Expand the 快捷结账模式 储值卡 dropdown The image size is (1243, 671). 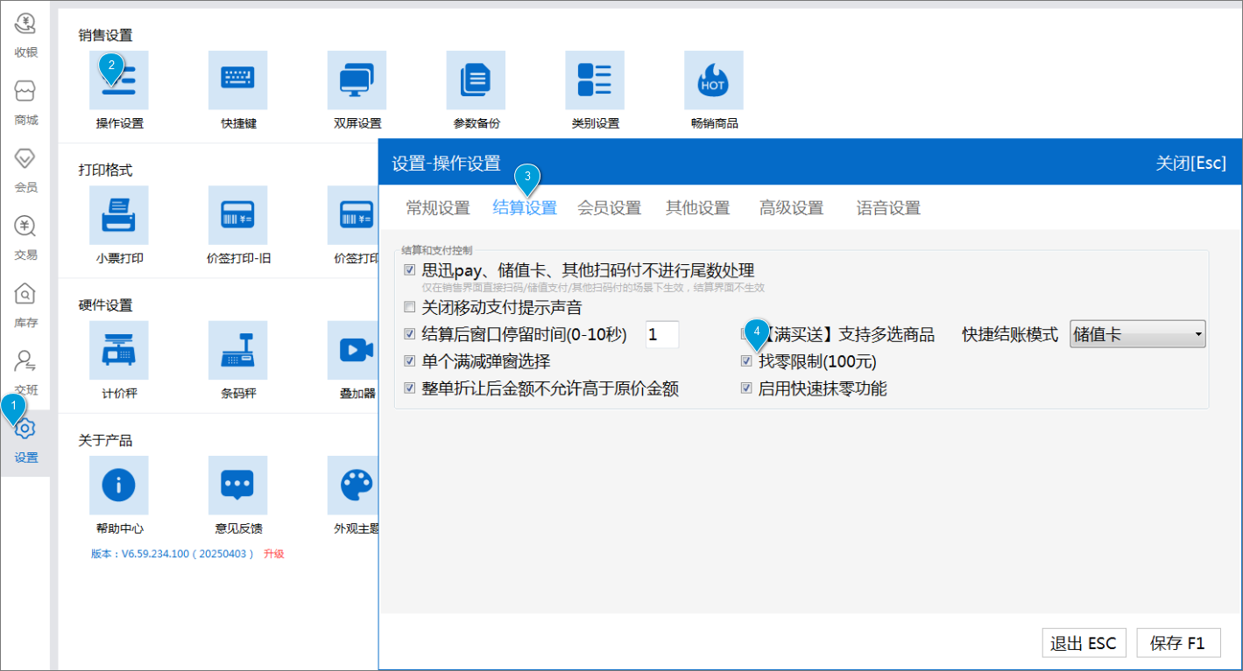coord(1138,334)
